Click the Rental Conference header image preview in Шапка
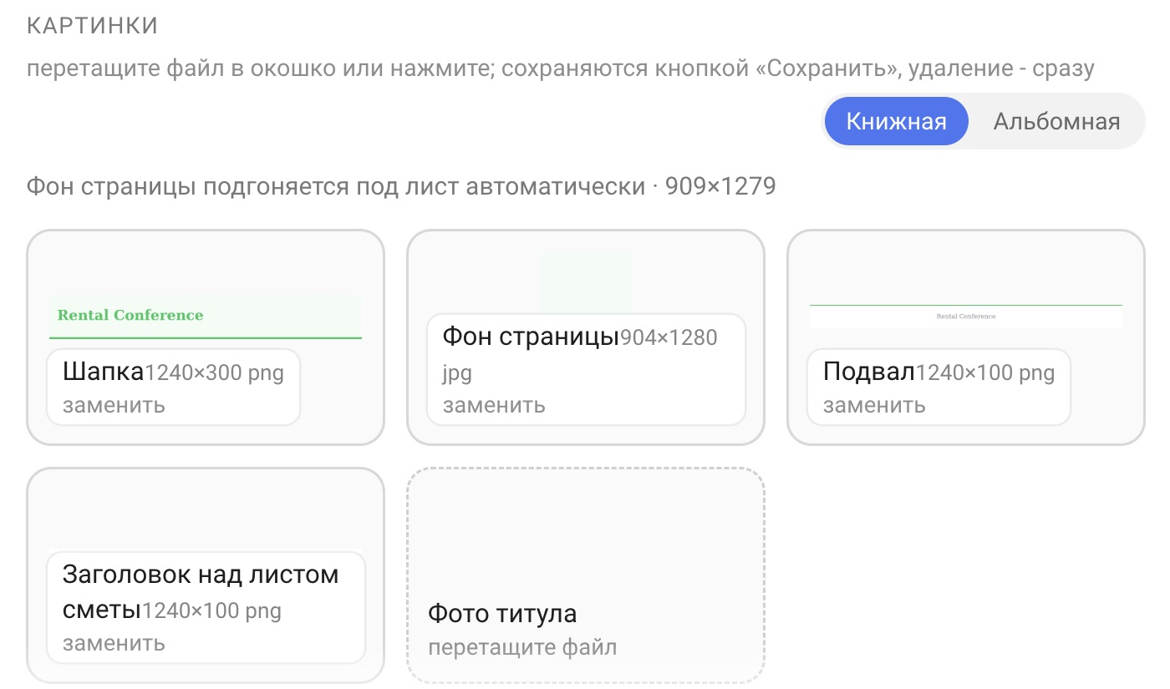1170x689 pixels. click(206, 317)
